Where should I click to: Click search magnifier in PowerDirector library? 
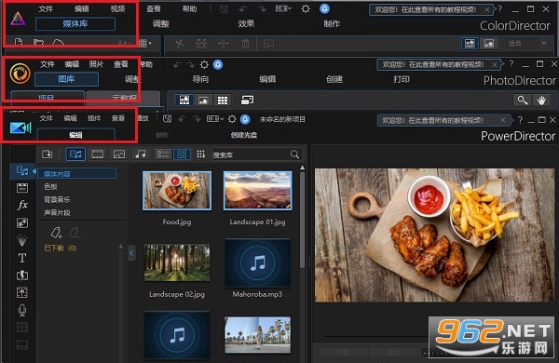coord(294,155)
